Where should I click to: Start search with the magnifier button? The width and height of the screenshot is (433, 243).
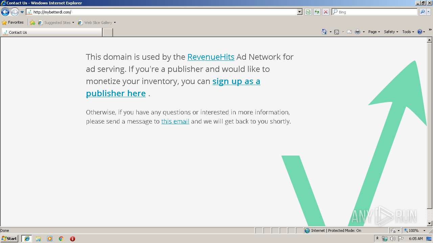tap(423, 12)
